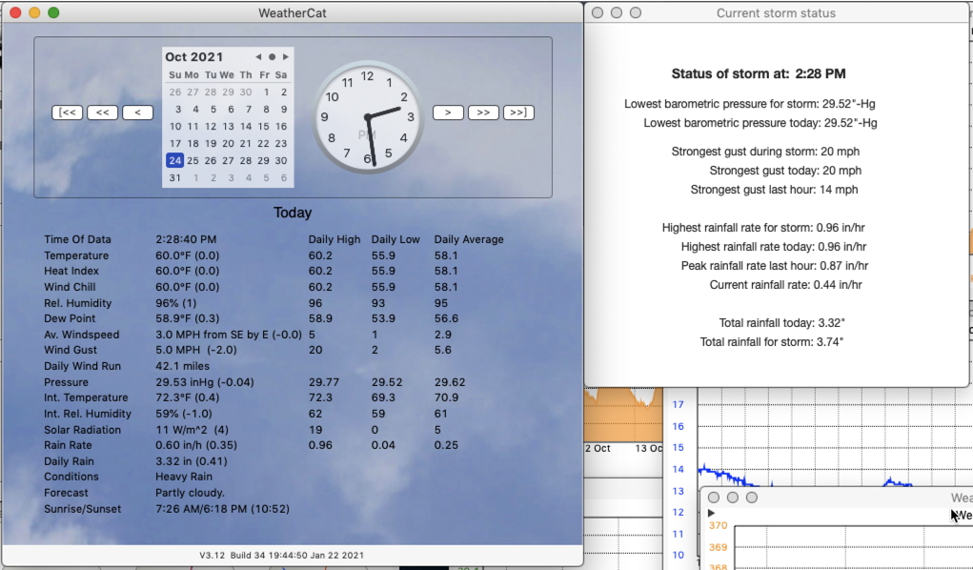Advance one step with > button
The height and width of the screenshot is (570, 973).
point(448,112)
